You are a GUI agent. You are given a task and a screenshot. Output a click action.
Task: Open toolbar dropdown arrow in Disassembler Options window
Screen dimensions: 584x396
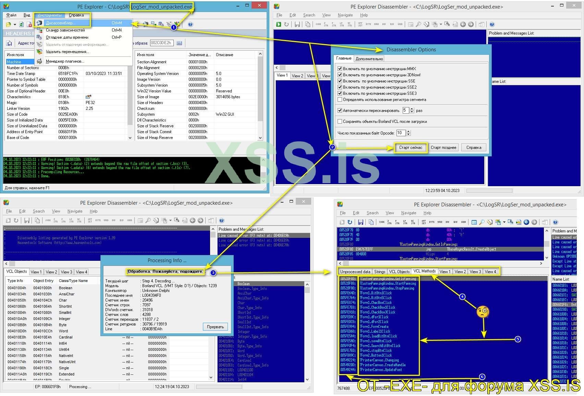coord(441,24)
